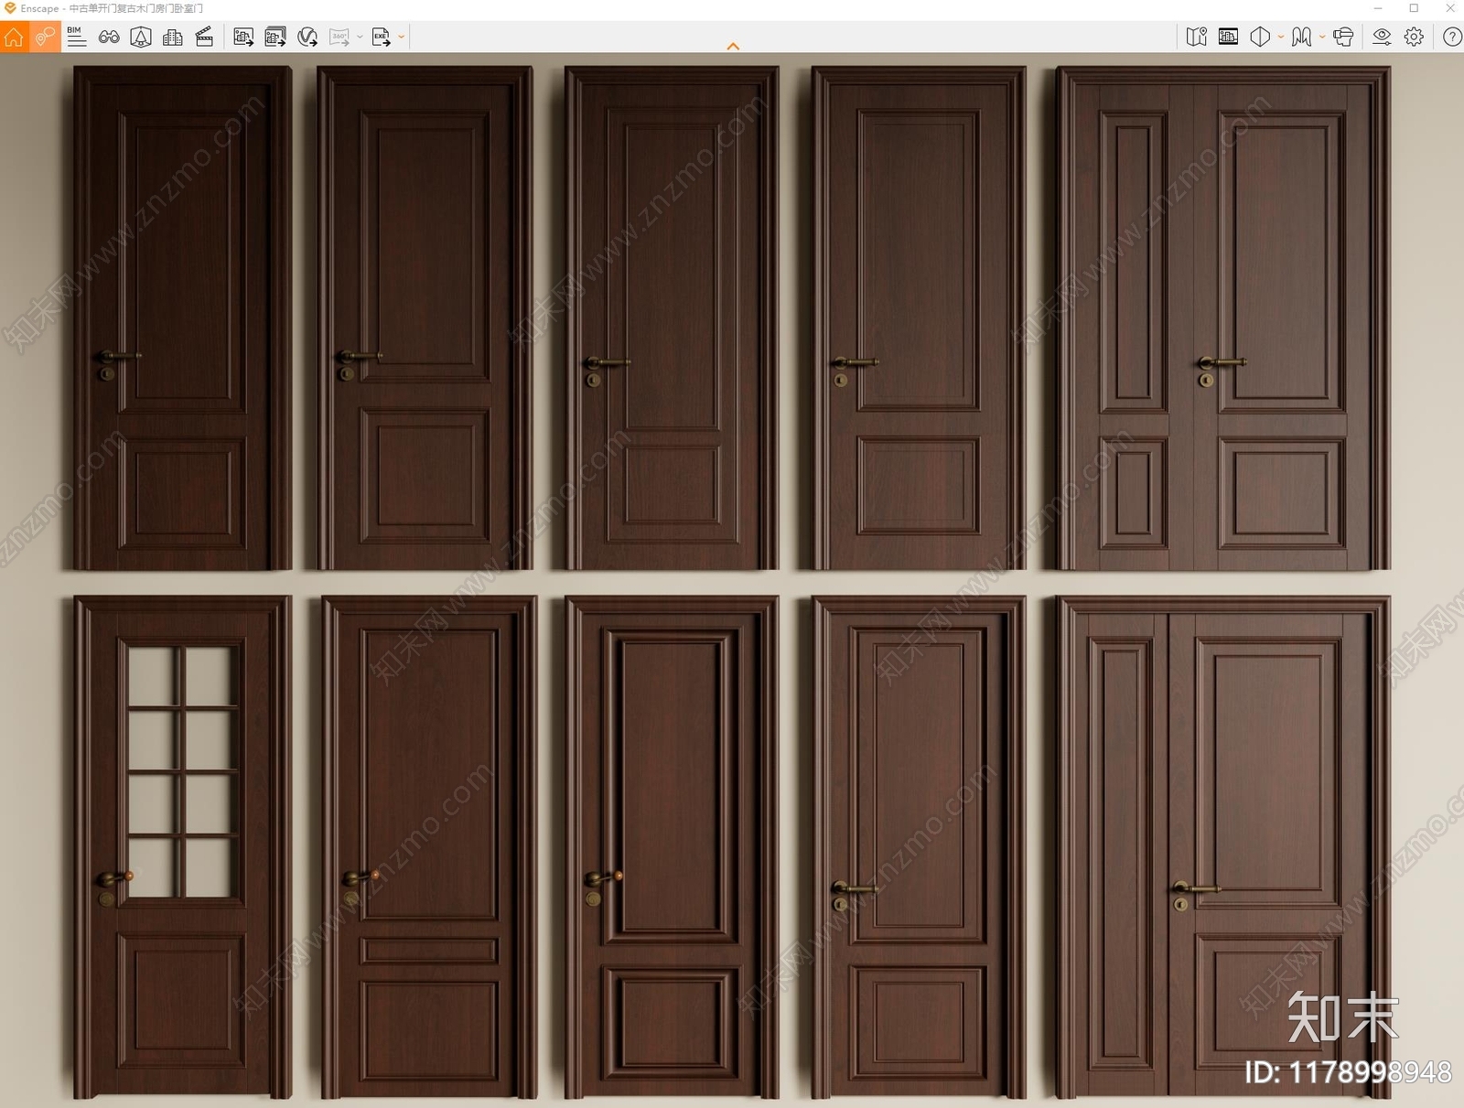Select the glass-pane door in viewport
1464x1108 pixels.
point(182,847)
